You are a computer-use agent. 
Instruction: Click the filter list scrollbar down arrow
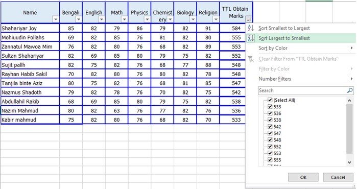pos(349,162)
